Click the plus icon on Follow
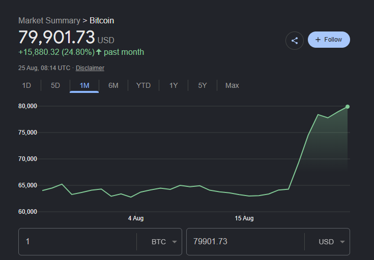The width and height of the screenshot is (374, 260). [x=318, y=40]
